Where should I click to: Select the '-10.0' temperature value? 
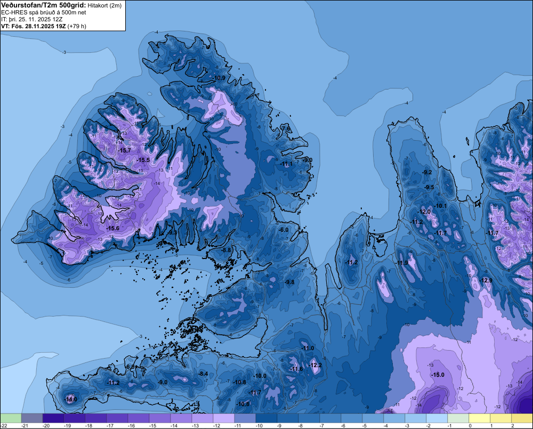tap(260, 376)
